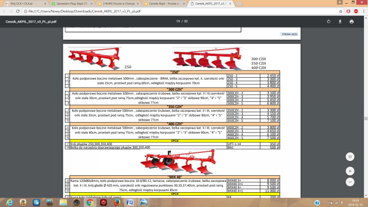368x207 pixels.
Task: Reload the current page
Action: coord(18,10)
